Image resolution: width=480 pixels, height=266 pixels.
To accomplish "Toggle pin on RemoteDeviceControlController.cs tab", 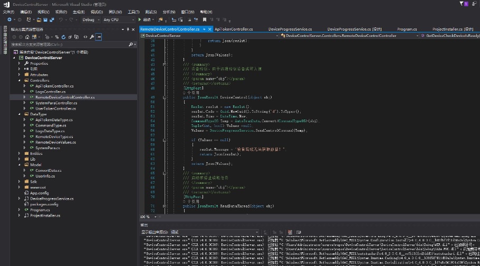I will click(x=204, y=29).
